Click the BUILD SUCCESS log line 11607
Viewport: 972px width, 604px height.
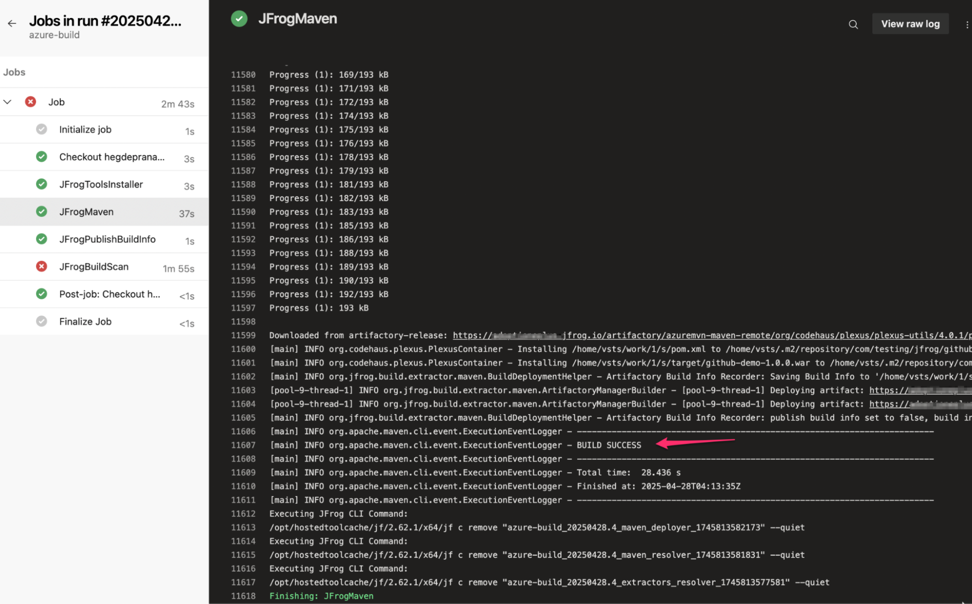click(608, 445)
